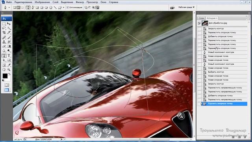Select the Path Selection tool

point(4,60)
